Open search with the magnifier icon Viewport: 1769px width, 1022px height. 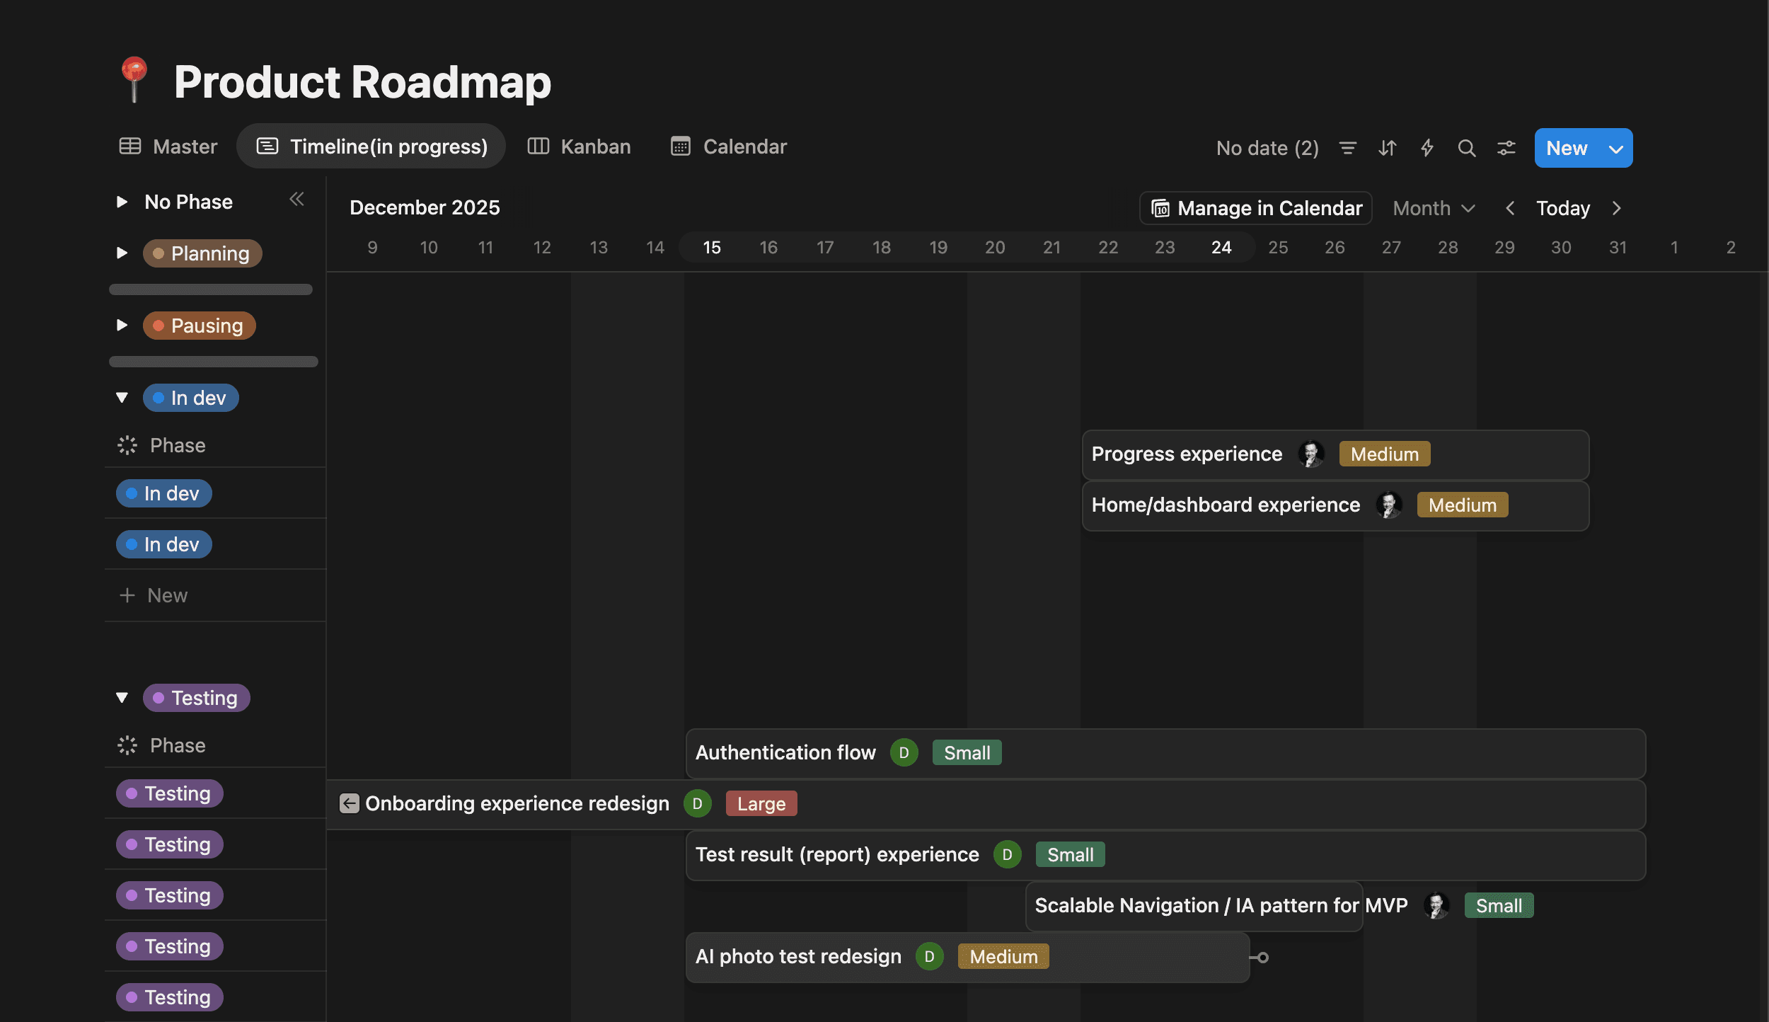1466,148
